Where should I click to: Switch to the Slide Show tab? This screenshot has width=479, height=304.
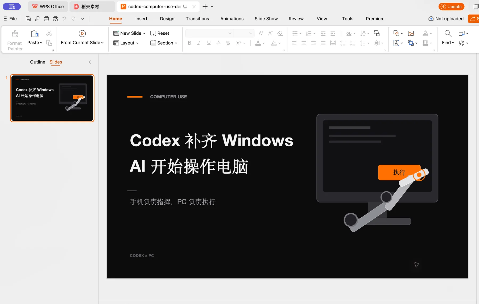pyautogui.click(x=266, y=19)
